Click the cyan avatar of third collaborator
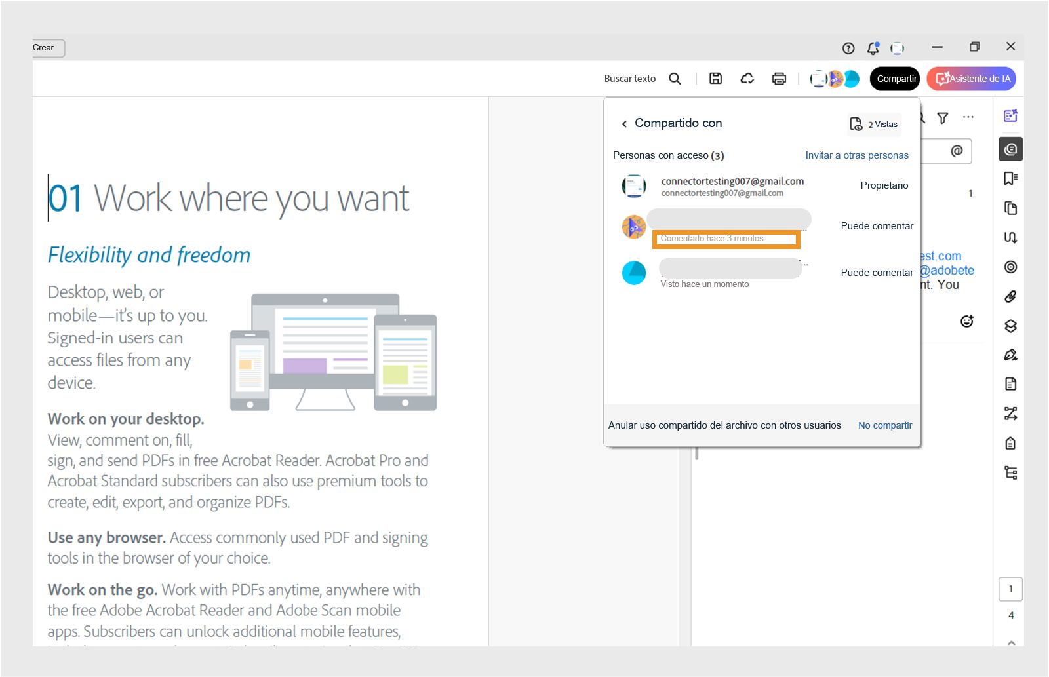This screenshot has width=1049, height=677. (x=634, y=273)
